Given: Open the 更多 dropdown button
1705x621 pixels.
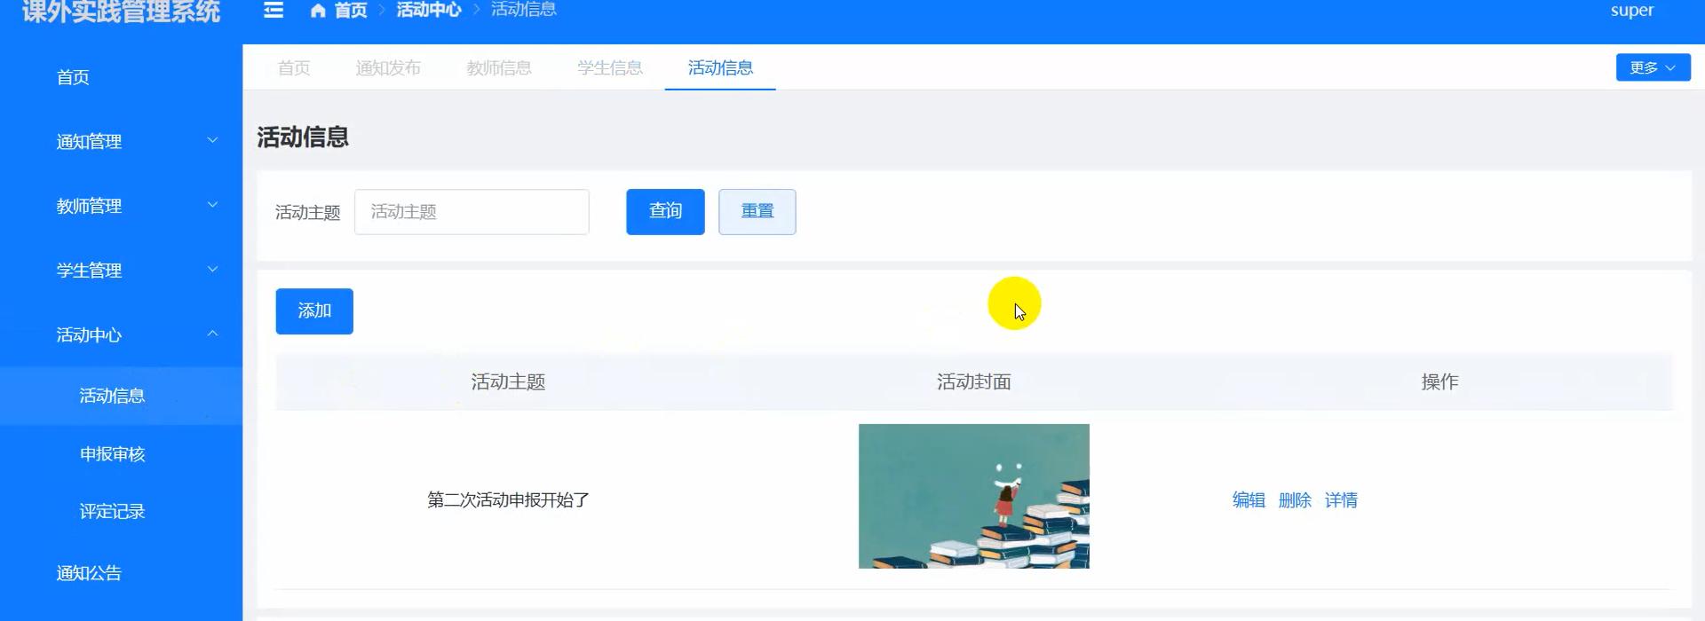Looking at the screenshot, I should [x=1652, y=67].
